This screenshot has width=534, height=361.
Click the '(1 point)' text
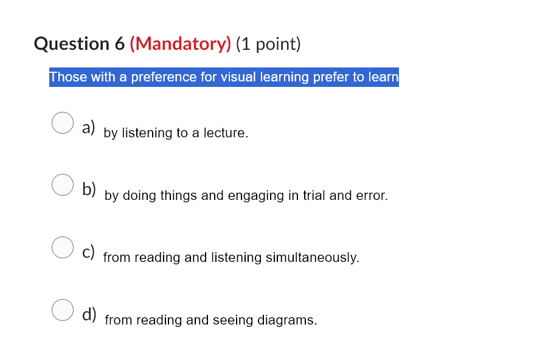tap(269, 44)
